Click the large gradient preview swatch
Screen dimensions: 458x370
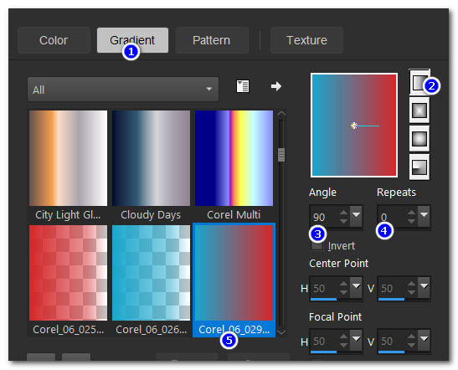pos(354,126)
